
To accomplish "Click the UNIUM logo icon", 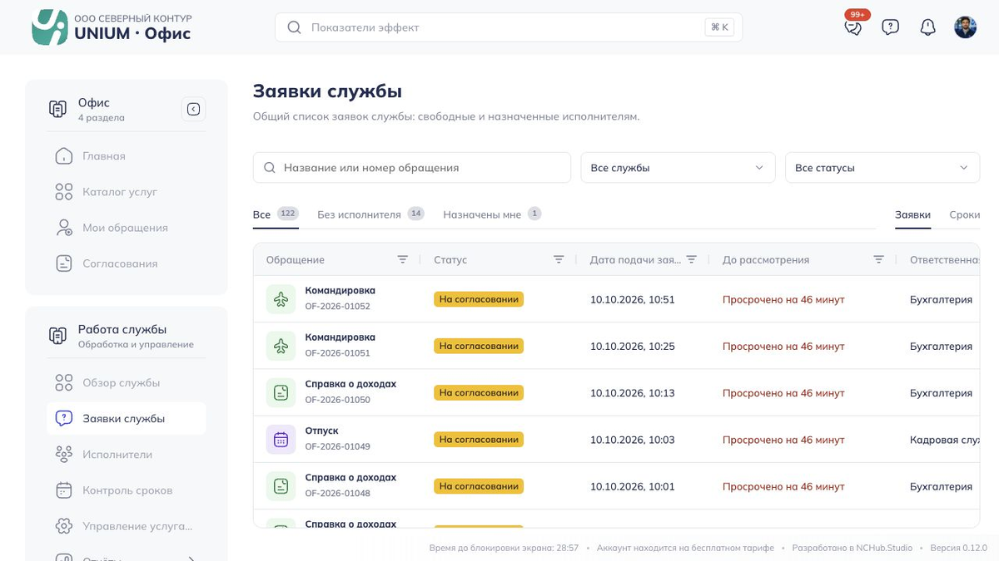I will tap(49, 27).
